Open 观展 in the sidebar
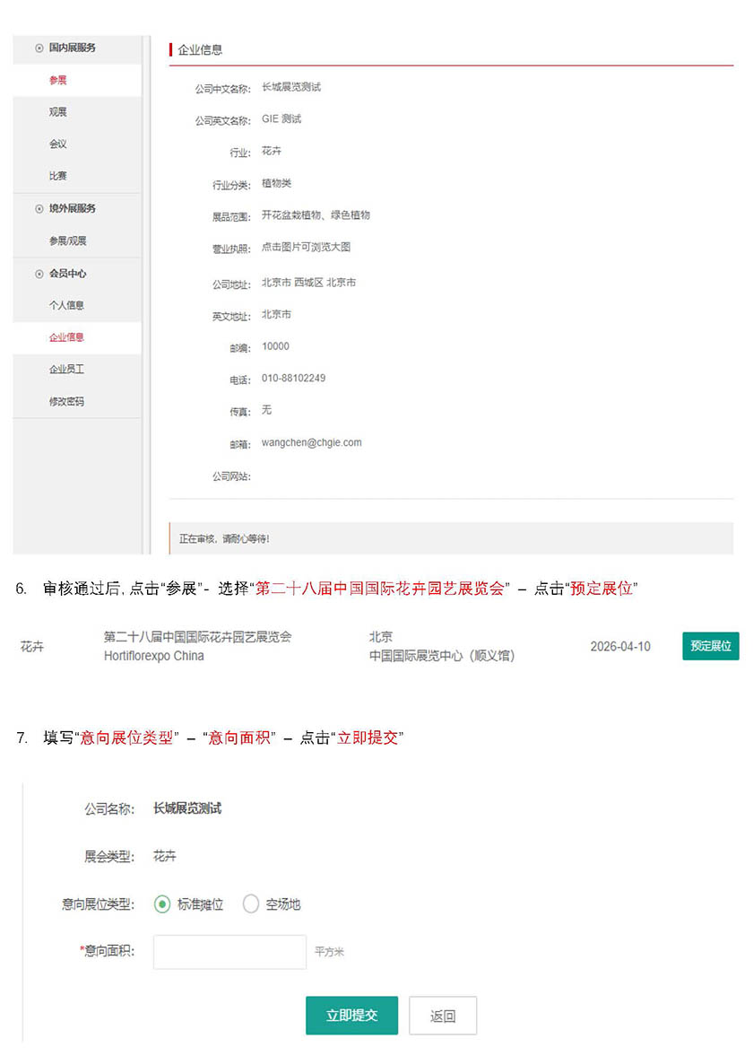The width and height of the screenshot is (753, 1056). pos(58,112)
